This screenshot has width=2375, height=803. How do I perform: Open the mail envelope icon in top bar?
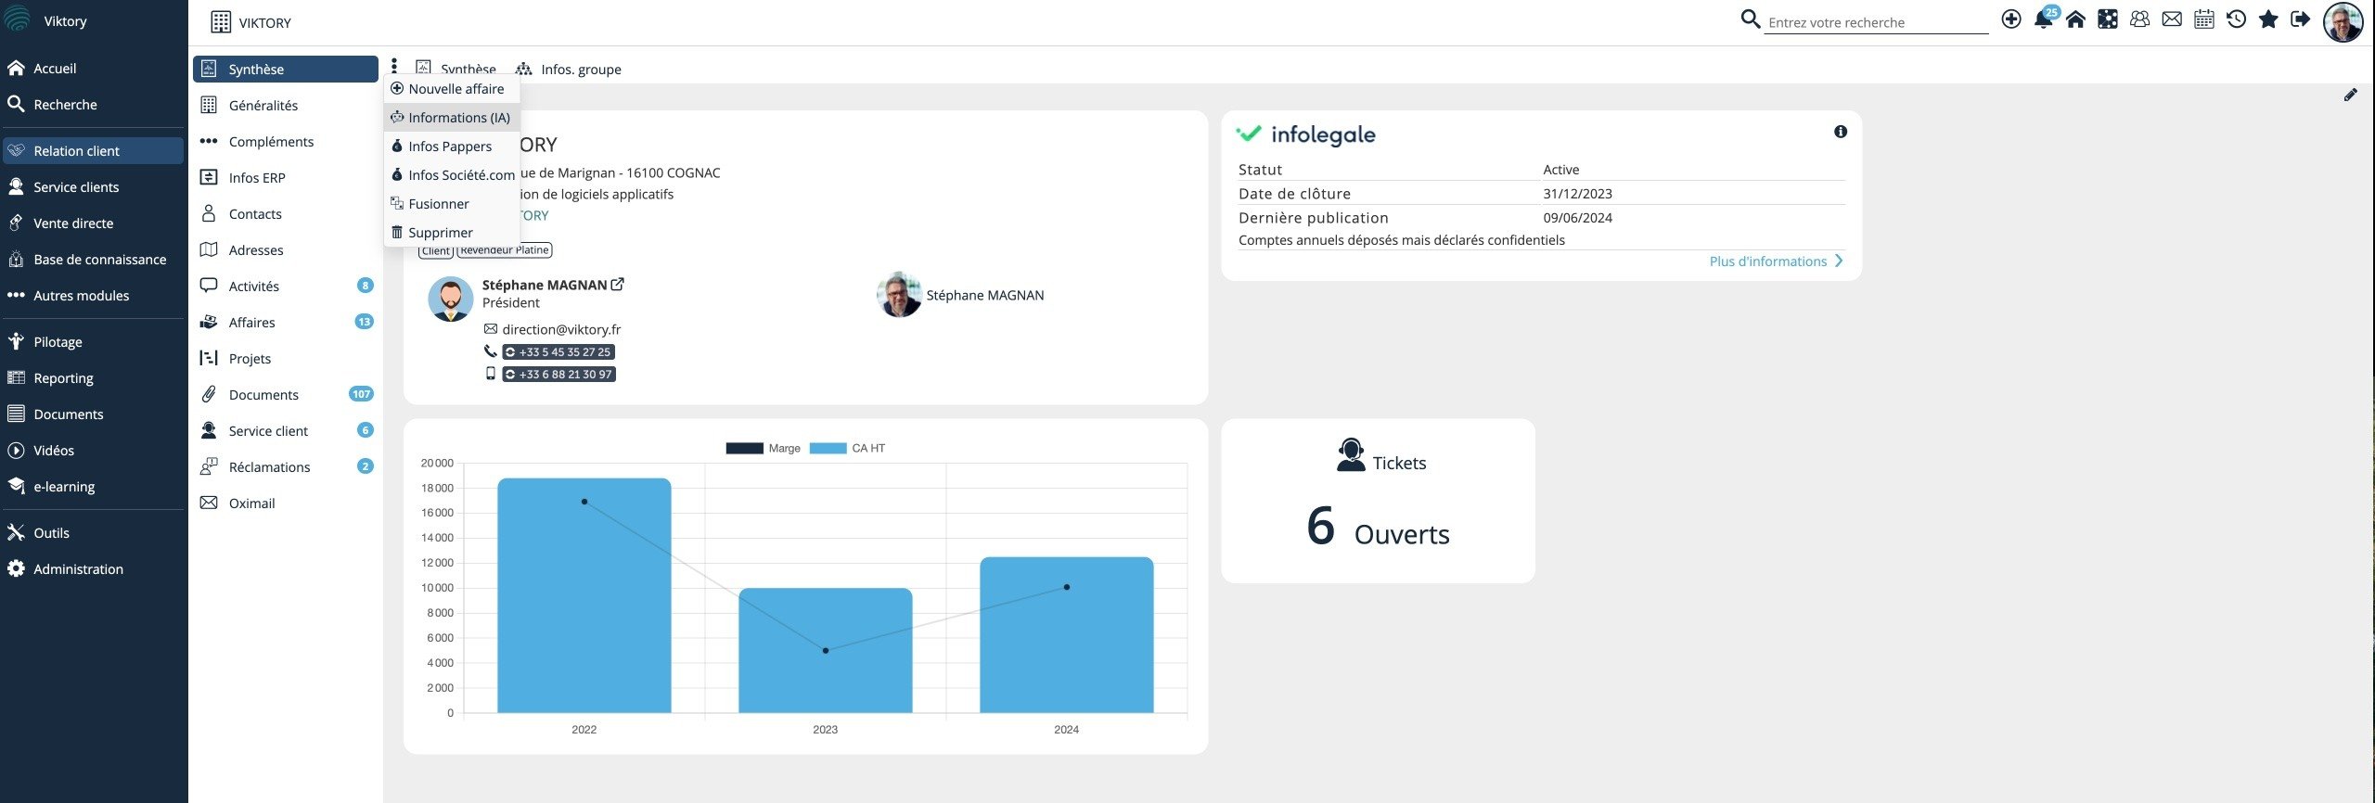(x=2172, y=19)
